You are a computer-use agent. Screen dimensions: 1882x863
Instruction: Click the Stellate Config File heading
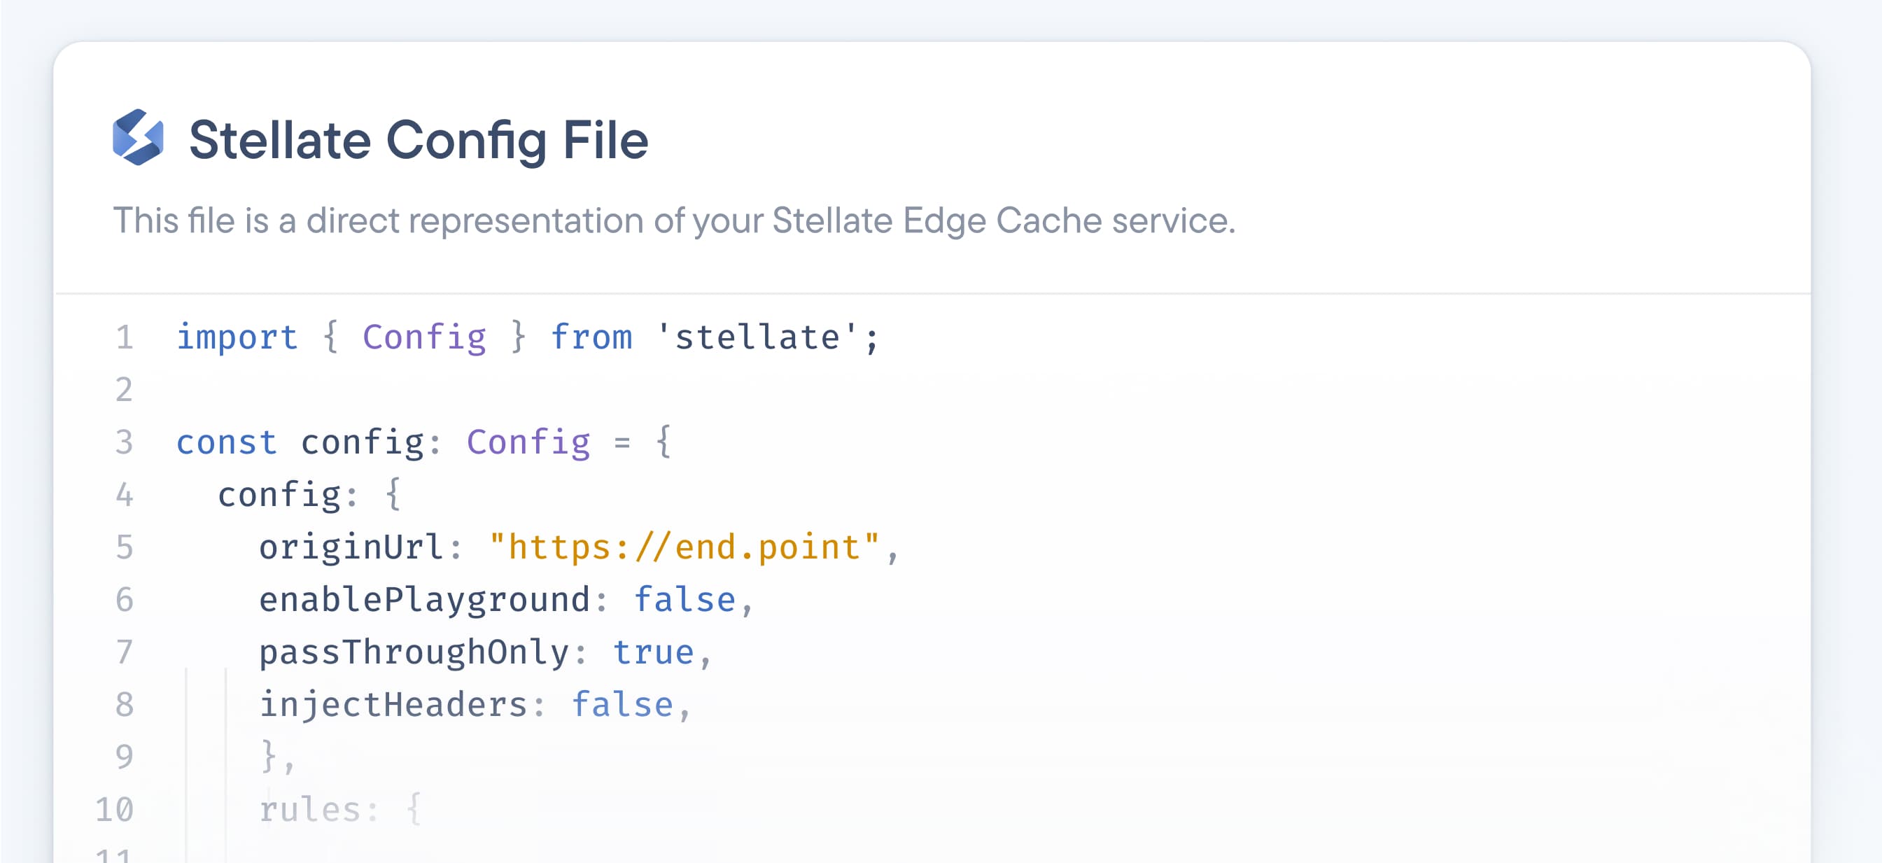[418, 139]
